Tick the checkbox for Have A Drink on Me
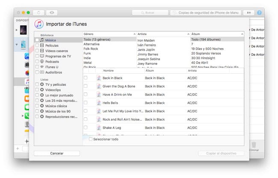 pos(86,94)
